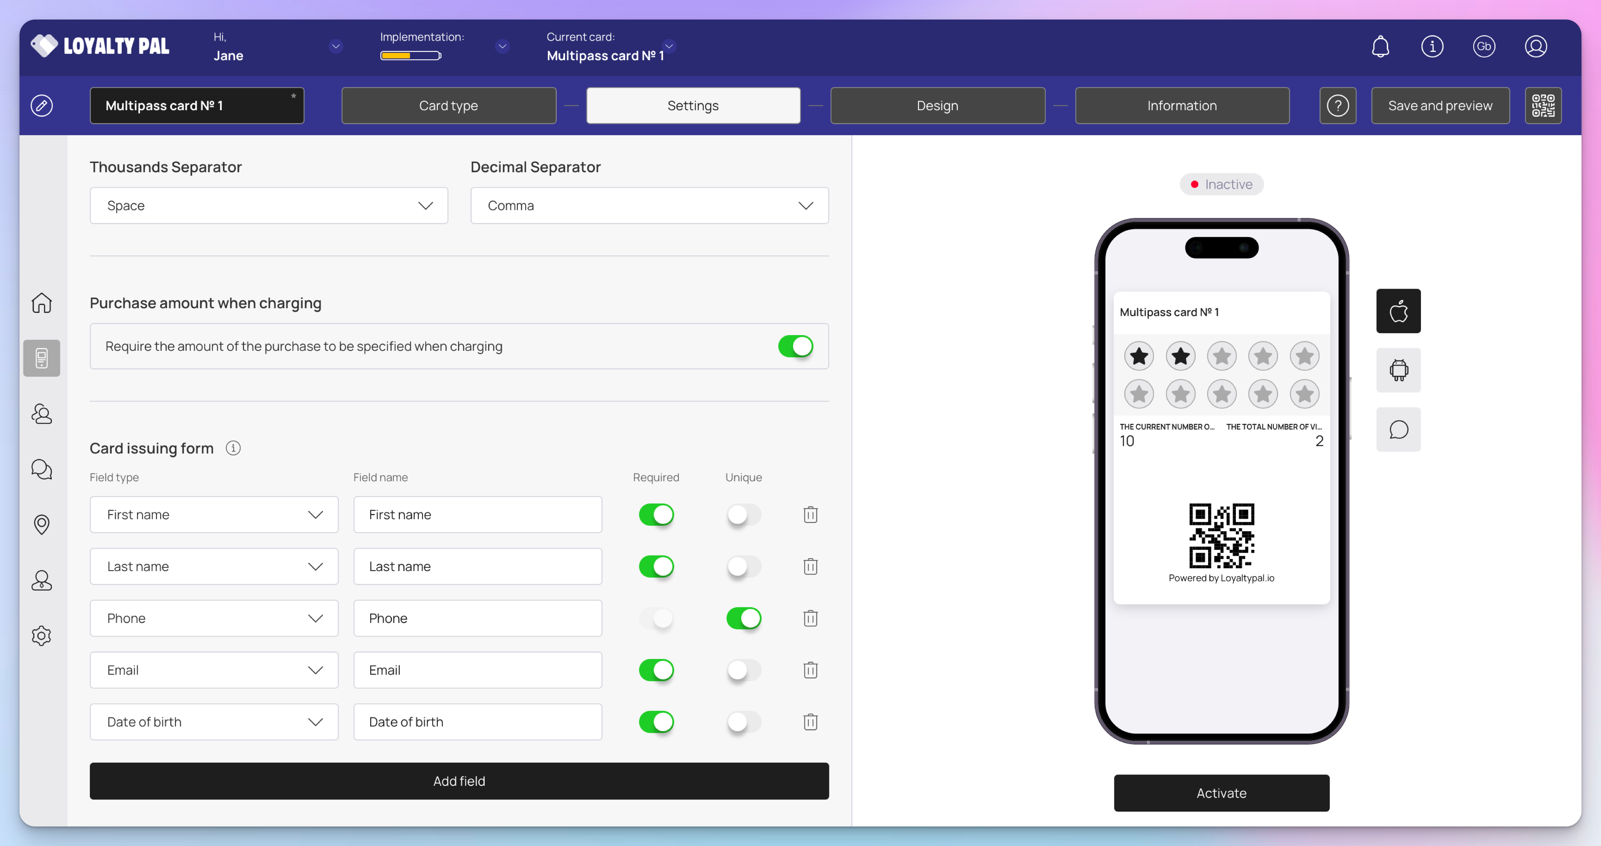Switch preview to Apple device
Viewport: 1601px width, 846px height.
point(1398,311)
